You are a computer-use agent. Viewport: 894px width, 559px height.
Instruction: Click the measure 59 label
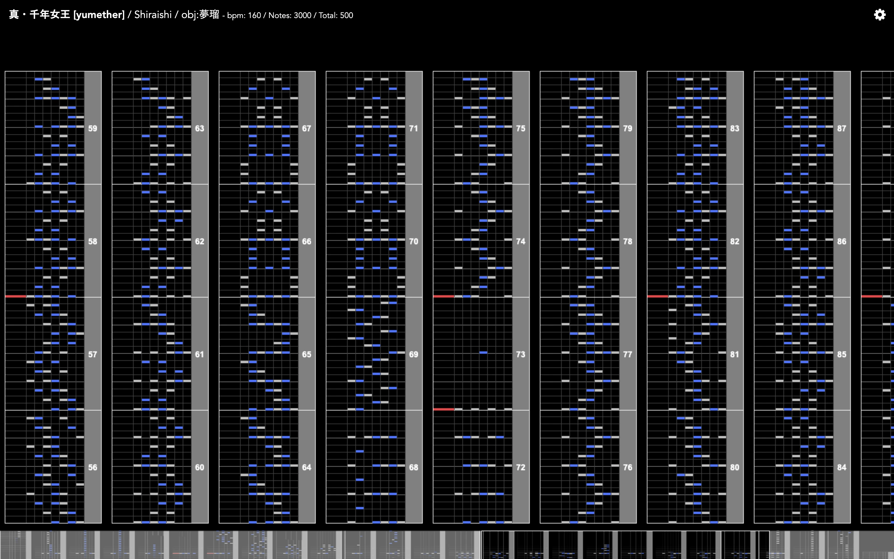tap(93, 128)
